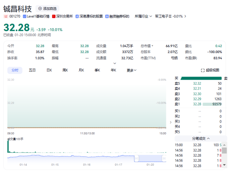Click the 买1 order row
Screen dimensions: 229x171
(x=198, y=111)
